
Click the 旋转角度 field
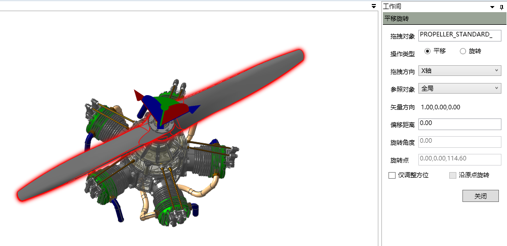tap(460, 142)
